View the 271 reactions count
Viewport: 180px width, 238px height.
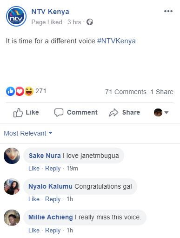pyautogui.click(x=41, y=91)
